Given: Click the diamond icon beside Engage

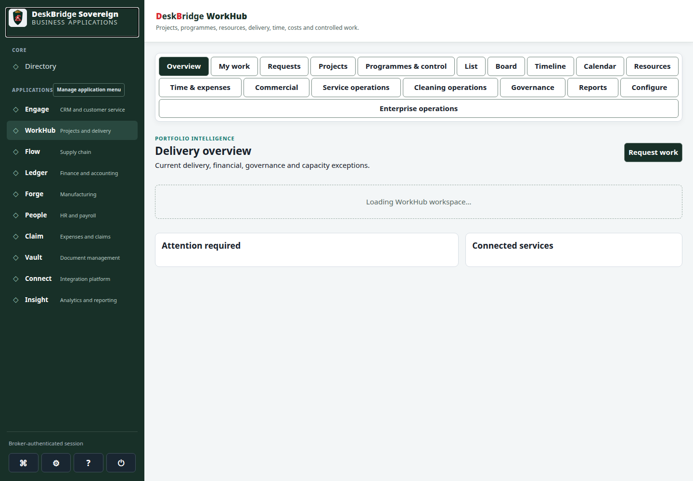Looking at the screenshot, I should tap(16, 110).
